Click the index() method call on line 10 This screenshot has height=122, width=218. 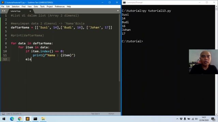47,51
